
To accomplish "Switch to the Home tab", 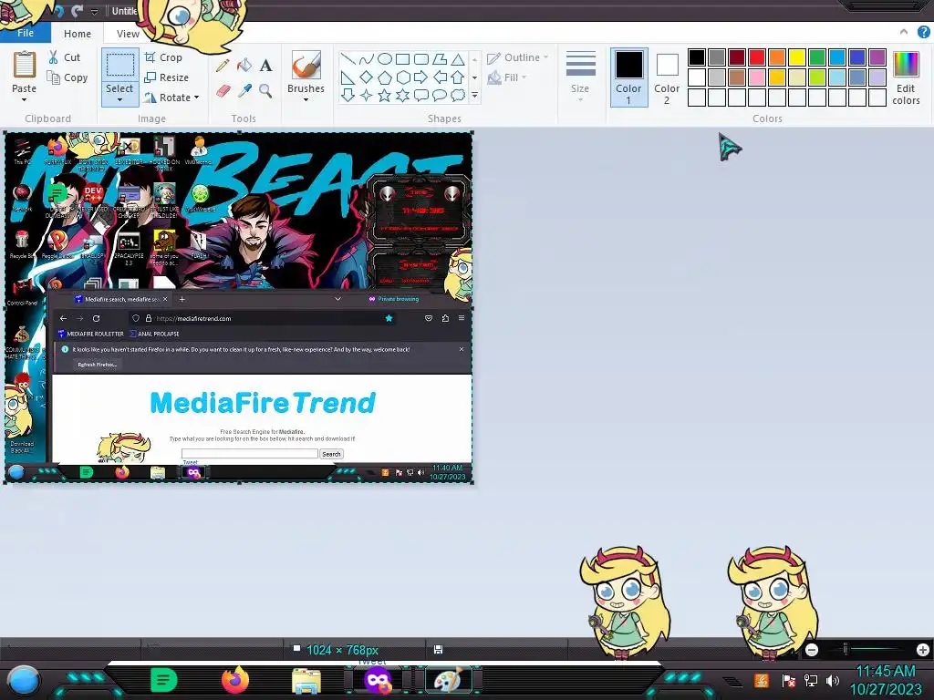I will [78, 34].
